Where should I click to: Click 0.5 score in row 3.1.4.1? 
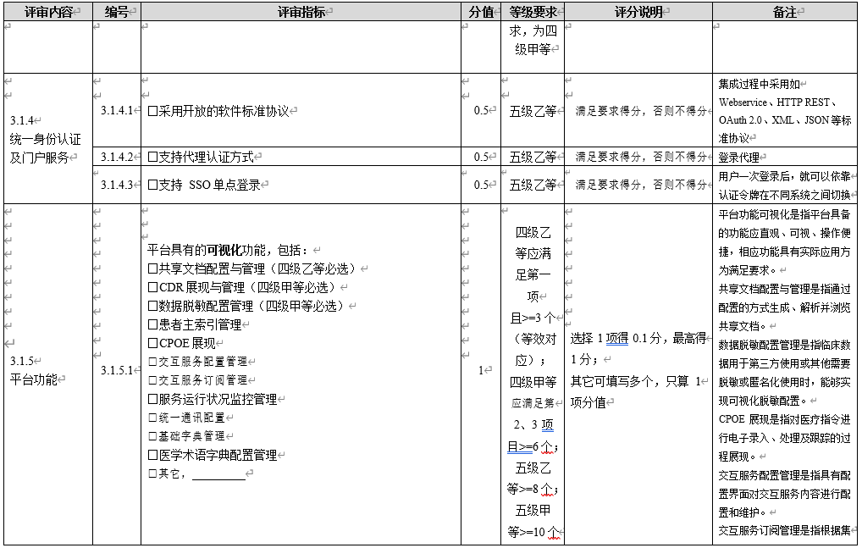tap(482, 110)
